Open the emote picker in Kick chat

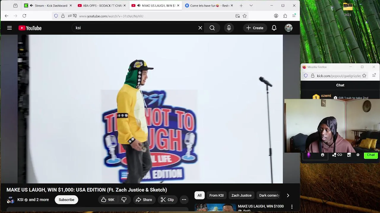pos(323,155)
